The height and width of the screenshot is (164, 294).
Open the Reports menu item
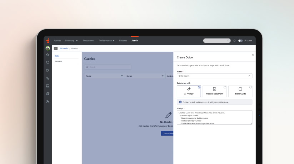coord(123,41)
